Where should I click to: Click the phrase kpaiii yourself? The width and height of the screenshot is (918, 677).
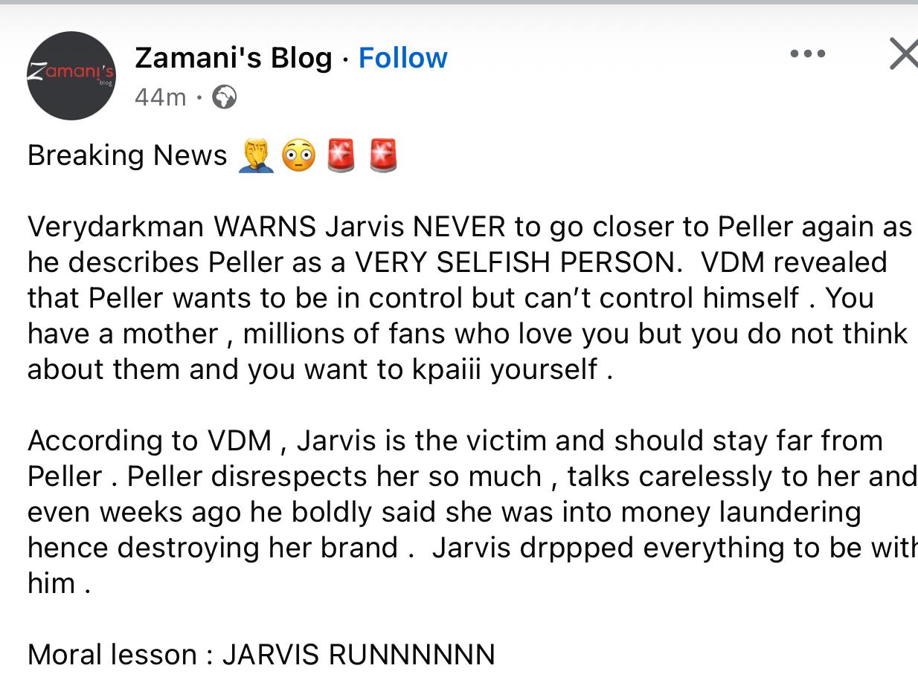point(504,369)
